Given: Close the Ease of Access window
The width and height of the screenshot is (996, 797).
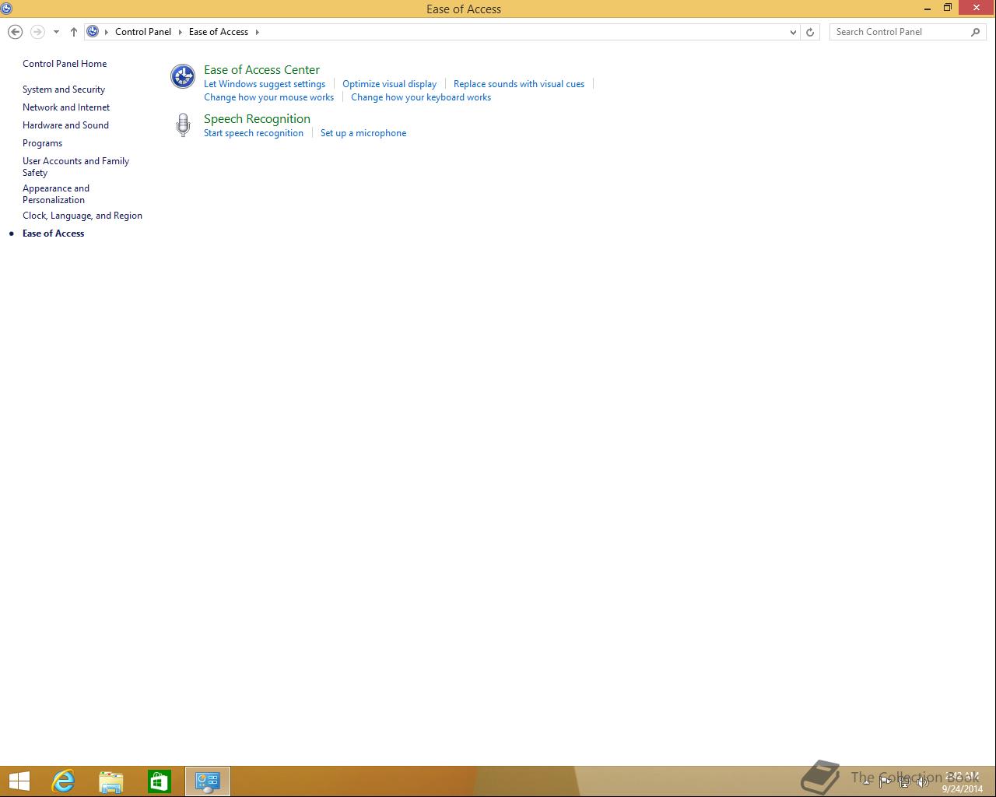Looking at the screenshot, I should point(977,8).
